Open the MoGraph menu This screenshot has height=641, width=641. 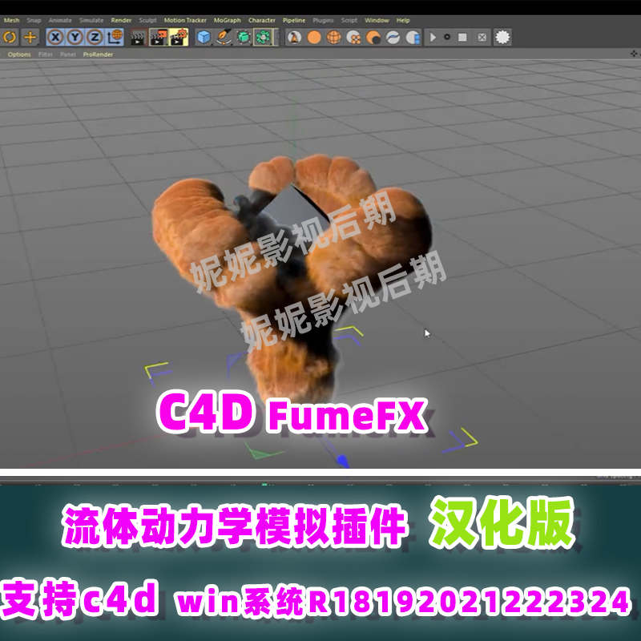point(228,20)
